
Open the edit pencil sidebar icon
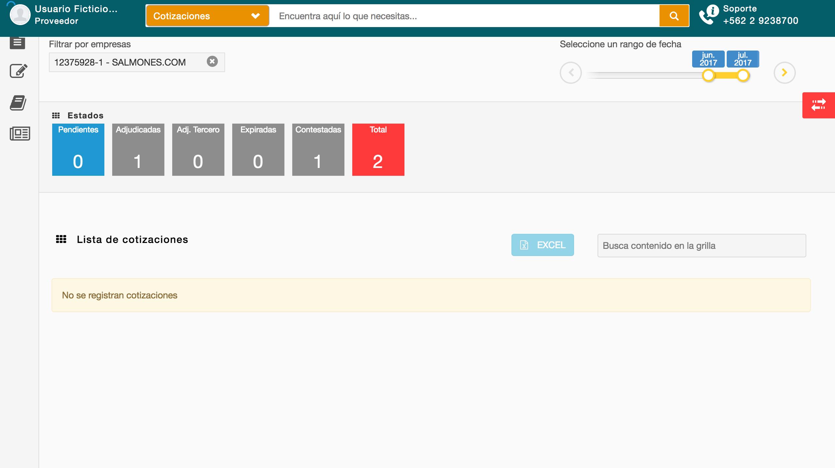18,71
